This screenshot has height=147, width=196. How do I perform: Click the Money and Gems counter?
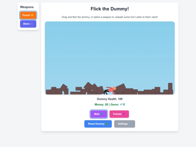click(110, 105)
